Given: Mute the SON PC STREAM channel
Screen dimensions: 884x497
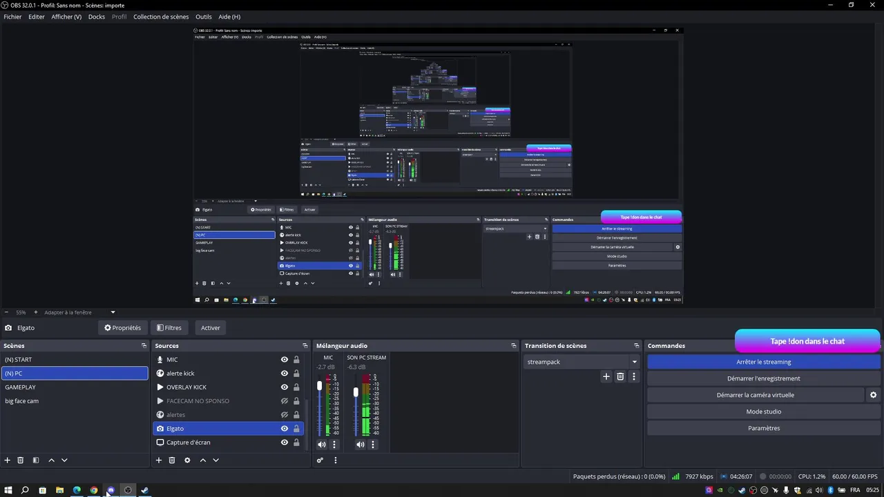Looking at the screenshot, I should [361, 445].
